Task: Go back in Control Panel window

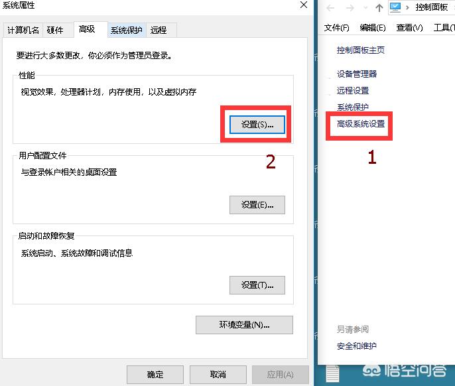Action: (x=330, y=8)
